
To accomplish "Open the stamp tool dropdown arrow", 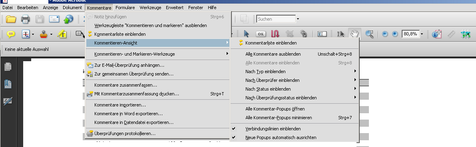I will tap(51, 35).
